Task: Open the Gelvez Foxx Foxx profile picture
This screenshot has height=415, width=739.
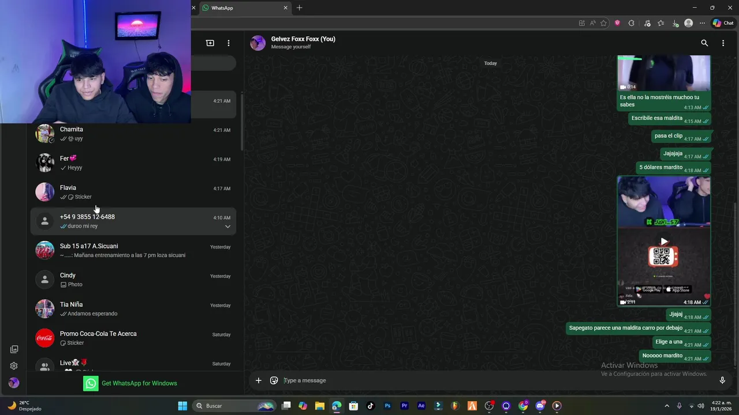Action: (x=258, y=43)
